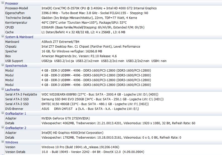
Task: Select the Prozessor group header text
Action: (x=12, y=3)
